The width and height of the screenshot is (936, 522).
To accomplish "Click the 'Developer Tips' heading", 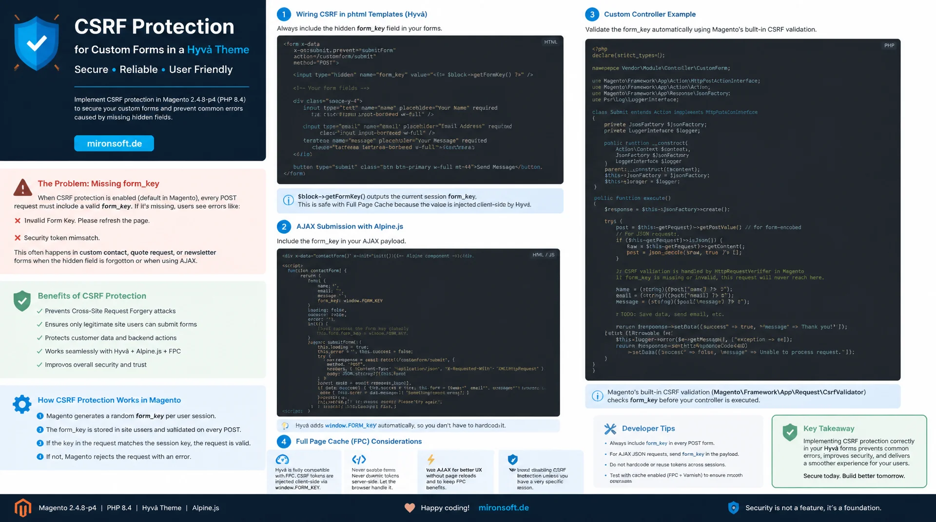I will coord(648,429).
